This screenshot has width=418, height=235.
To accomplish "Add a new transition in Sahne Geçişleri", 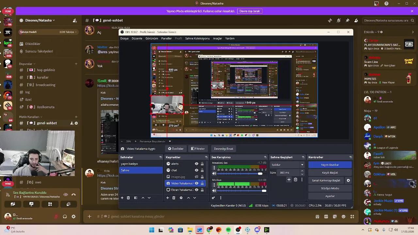I will [x=289, y=180].
